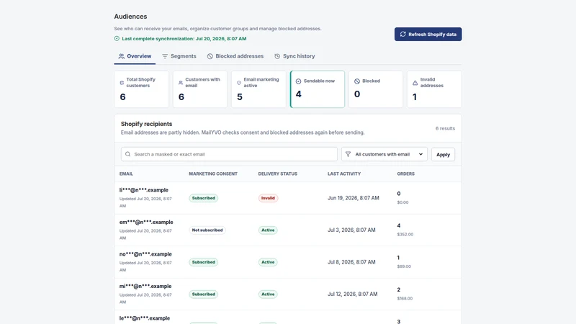Open the All customers with email dropdown

click(384, 154)
